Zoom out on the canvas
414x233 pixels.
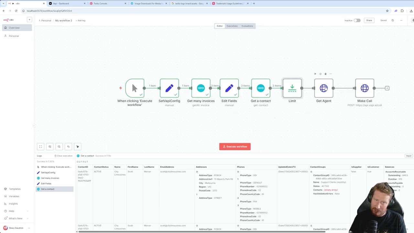coord(59,147)
